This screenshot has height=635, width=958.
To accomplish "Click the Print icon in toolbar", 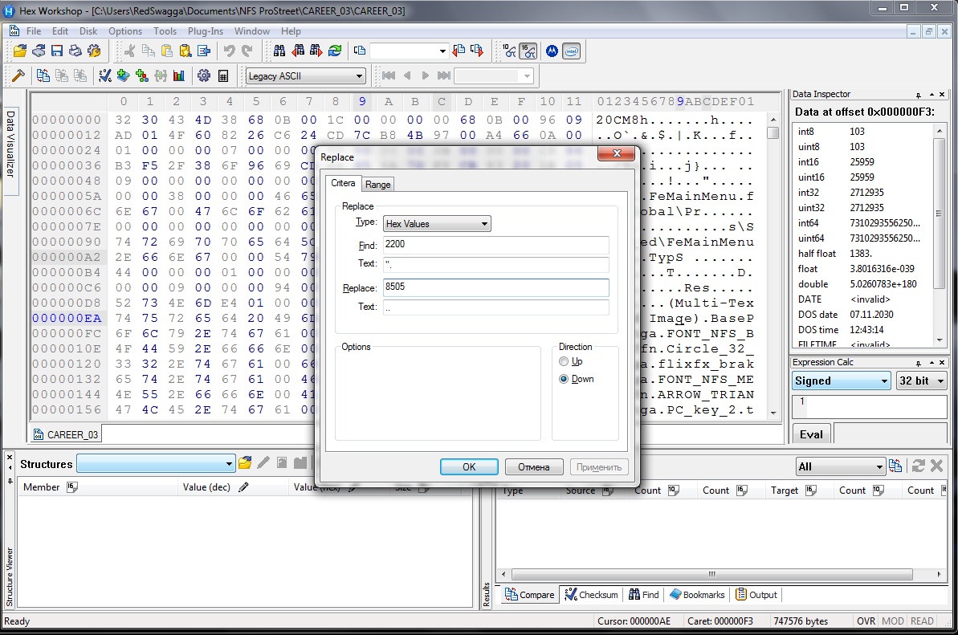I will click(75, 51).
